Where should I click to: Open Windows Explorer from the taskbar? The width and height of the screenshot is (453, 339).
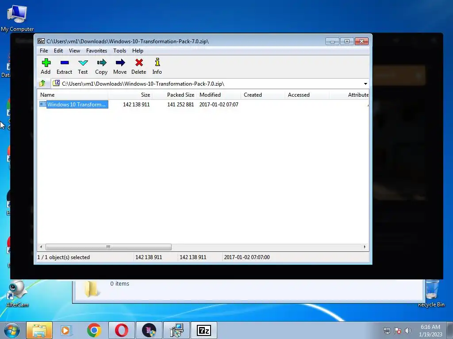click(x=39, y=330)
